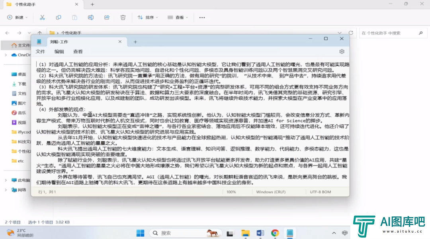Open the 编辑 menu in Notepad
This screenshot has height=239, width=430.
click(59, 51)
